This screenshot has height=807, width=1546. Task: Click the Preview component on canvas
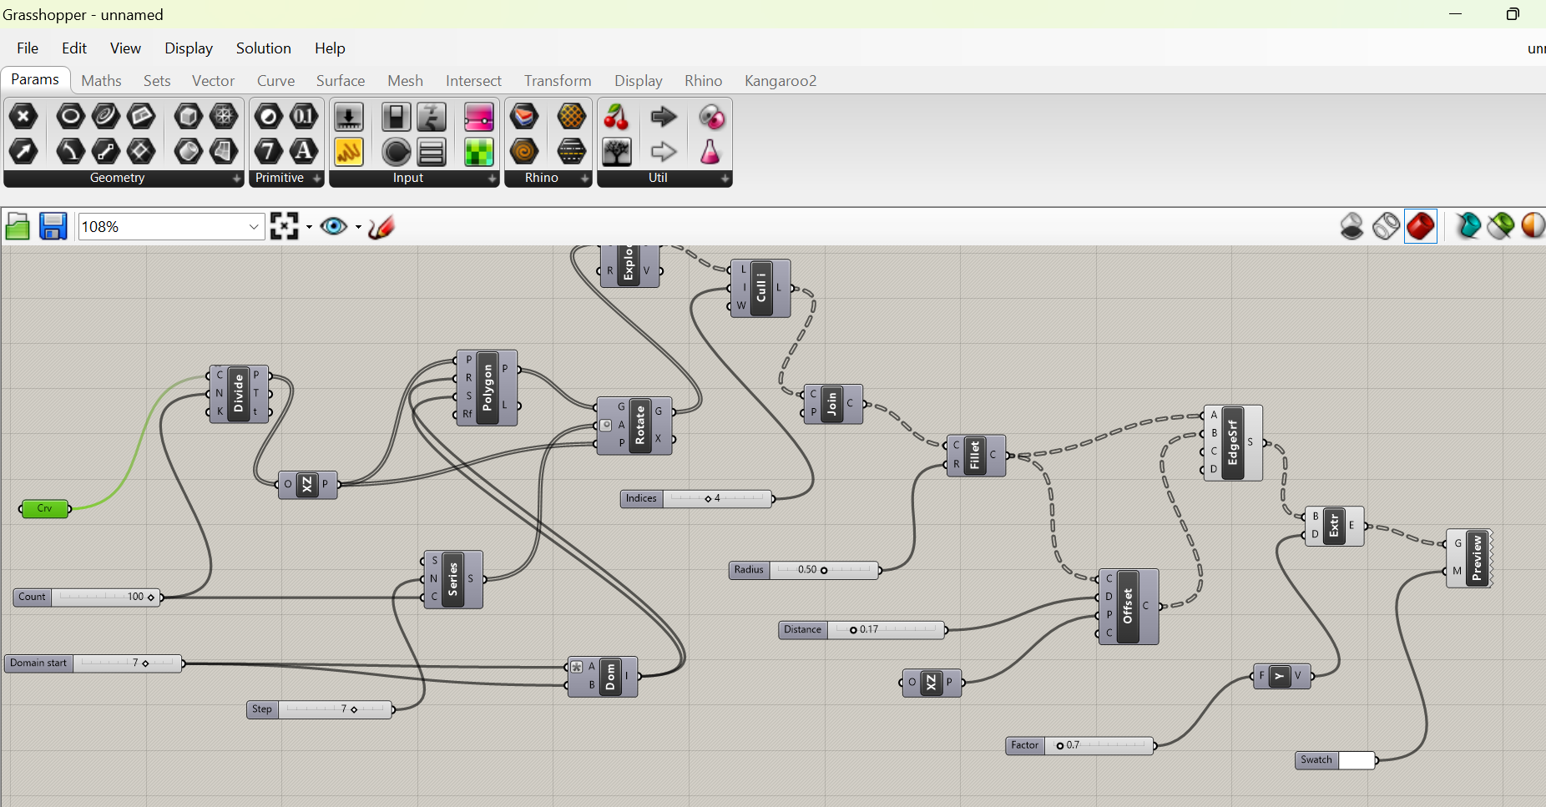click(1476, 558)
